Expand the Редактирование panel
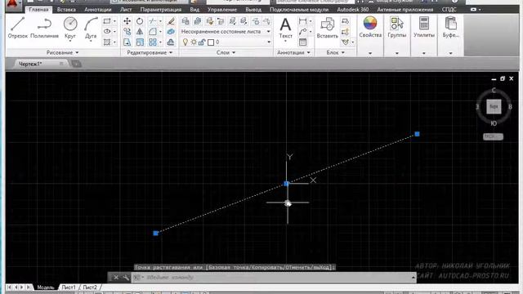This screenshot has height=294, width=523. tap(150, 52)
